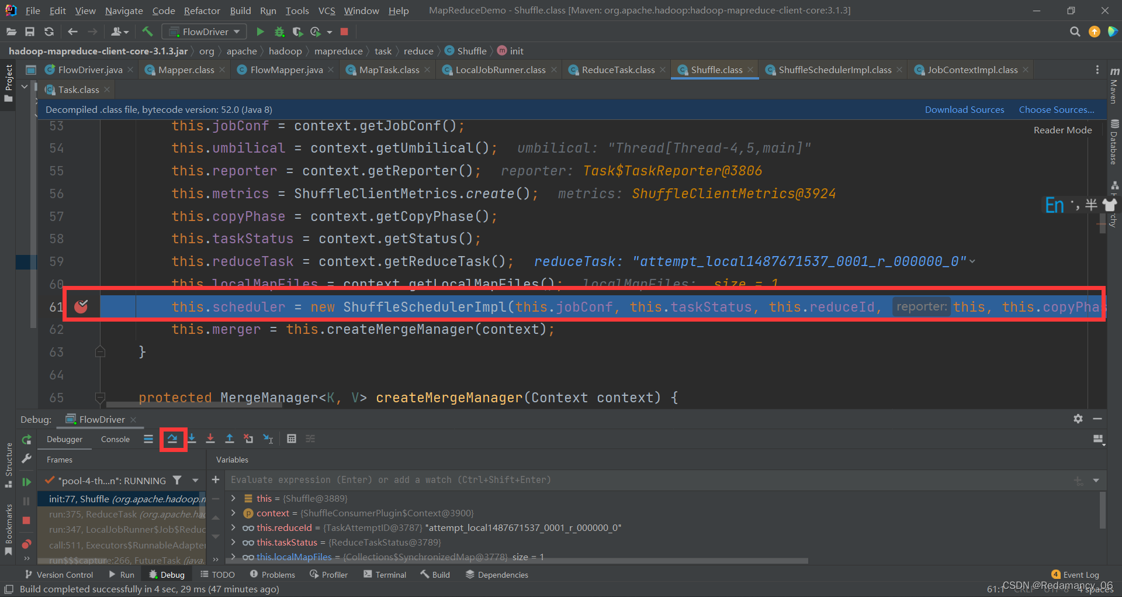Open the user/profile dropdown in toolbar
This screenshot has width=1122, height=597.
119,32
